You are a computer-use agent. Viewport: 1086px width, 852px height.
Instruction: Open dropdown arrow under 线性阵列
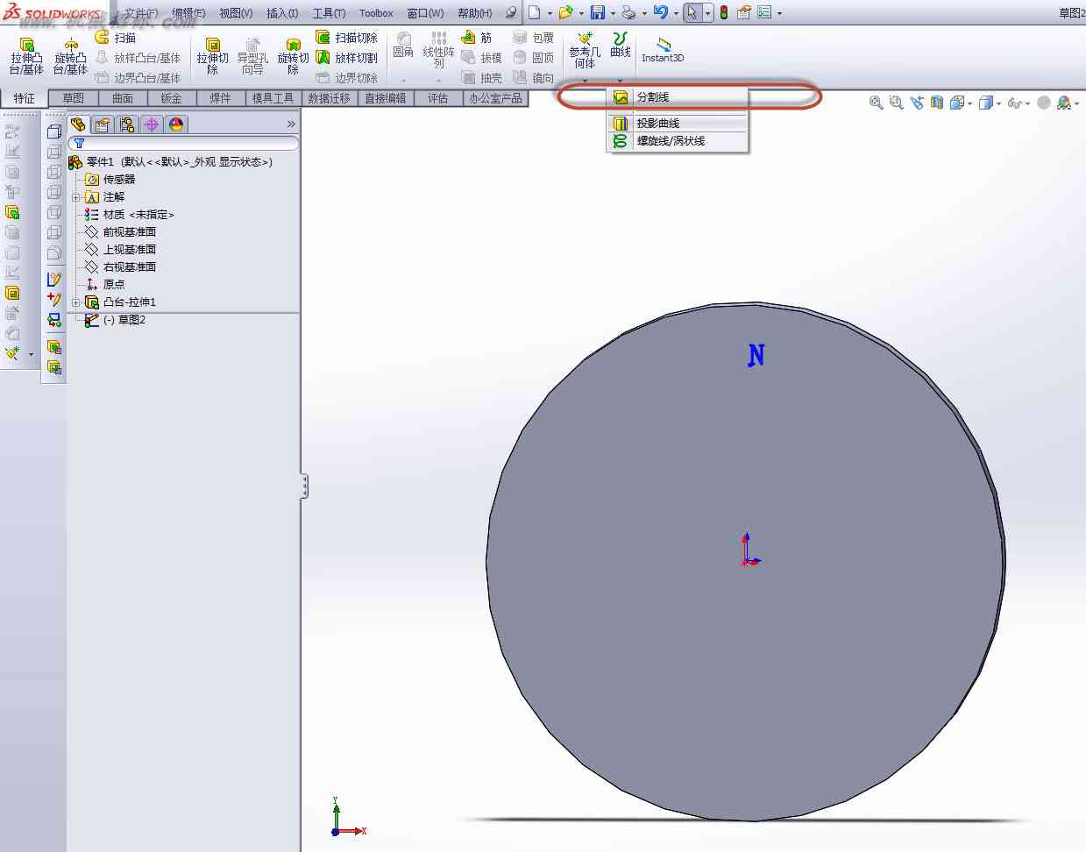coord(438,81)
